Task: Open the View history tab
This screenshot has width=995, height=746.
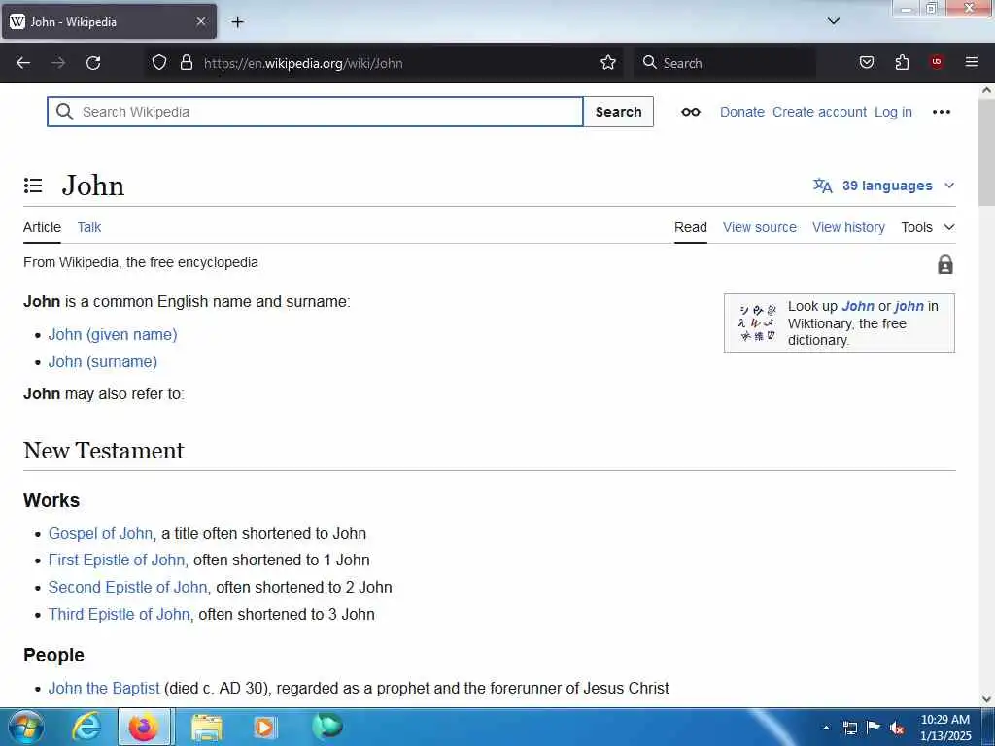Action: click(x=848, y=227)
